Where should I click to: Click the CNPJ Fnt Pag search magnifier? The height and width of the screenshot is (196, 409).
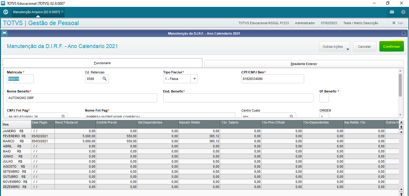[x=63, y=116]
